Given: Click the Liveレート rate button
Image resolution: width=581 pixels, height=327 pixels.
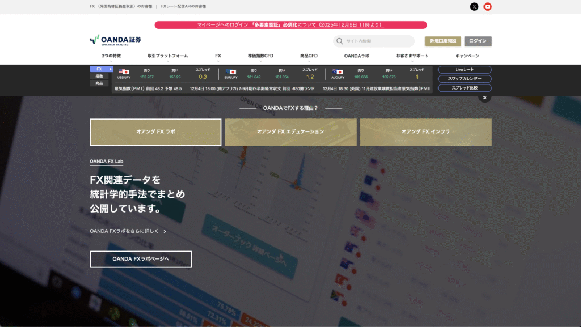Looking at the screenshot, I should [464, 69].
